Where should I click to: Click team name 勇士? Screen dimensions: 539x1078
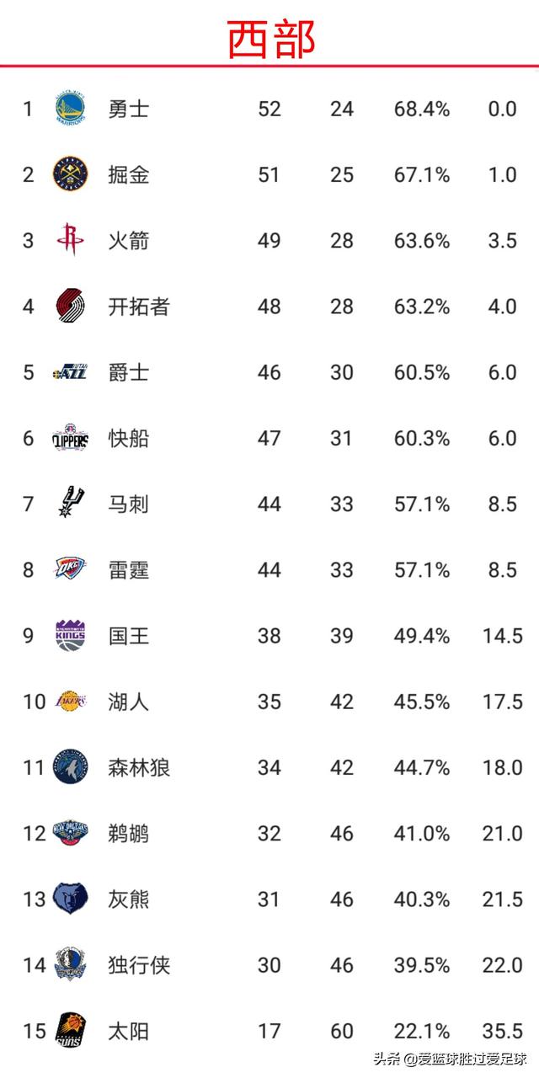pos(129,109)
